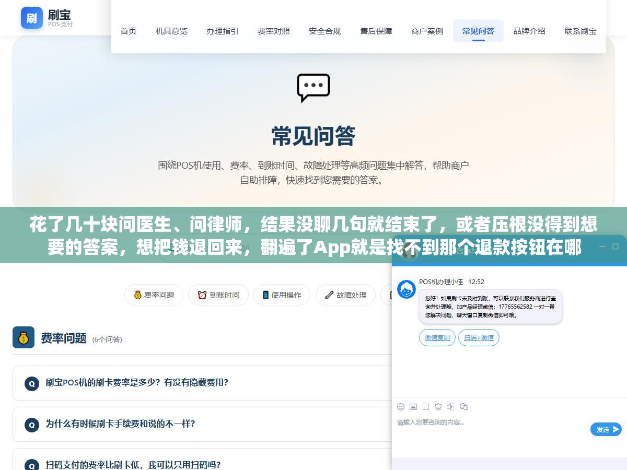This screenshot has width=627, height=470.
Task: Click the POS机办理小佳 agent name
Action: (x=441, y=282)
